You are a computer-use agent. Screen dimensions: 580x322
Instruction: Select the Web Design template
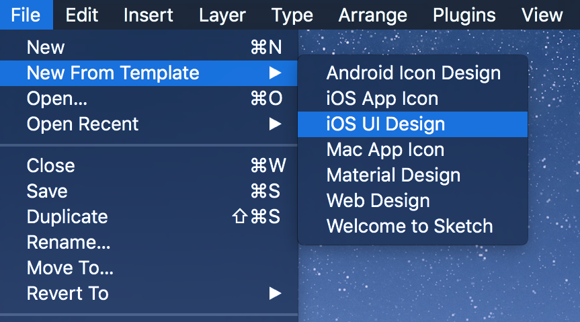[378, 200]
